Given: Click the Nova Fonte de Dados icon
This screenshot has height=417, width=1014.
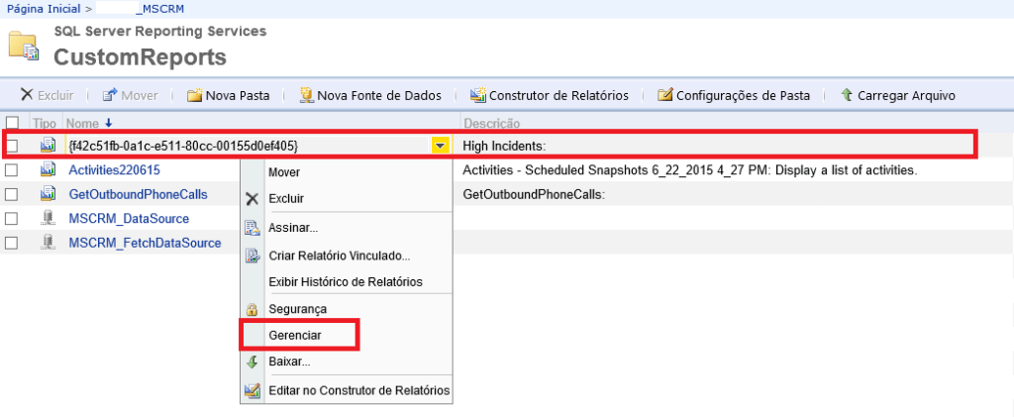Looking at the screenshot, I should click(307, 96).
